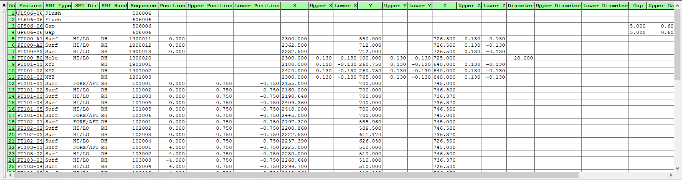Click the Upper Position column header
This screenshot has height=180, width=682.
(x=210, y=6)
